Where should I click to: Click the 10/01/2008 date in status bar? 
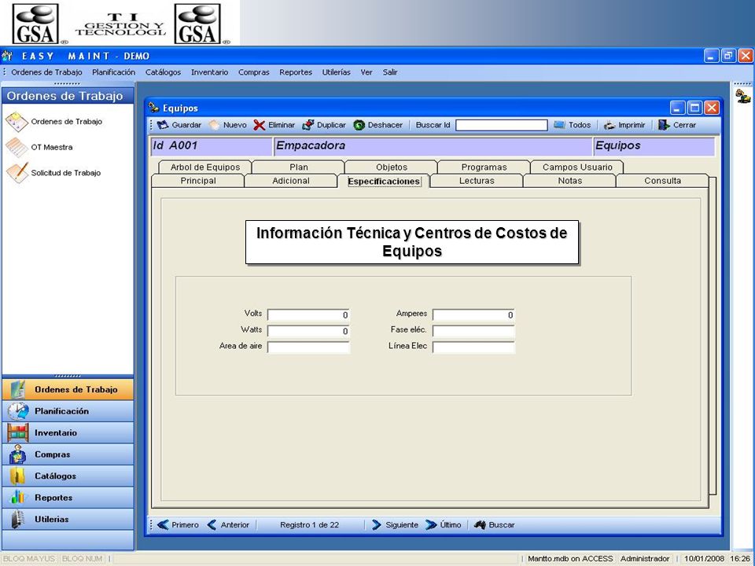click(x=704, y=559)
